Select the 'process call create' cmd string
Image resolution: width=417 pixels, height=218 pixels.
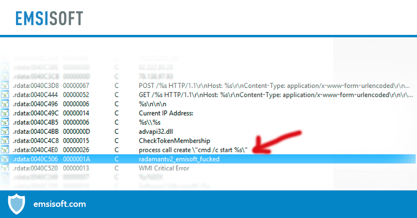pos(193,150)
